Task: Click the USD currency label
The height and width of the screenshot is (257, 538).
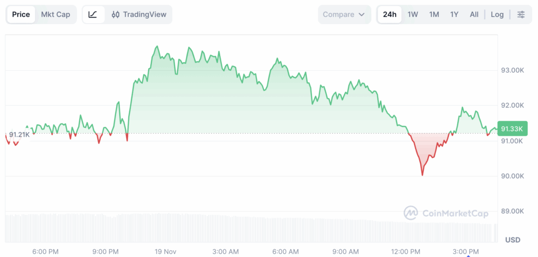Action: click(x=513, y=240)
